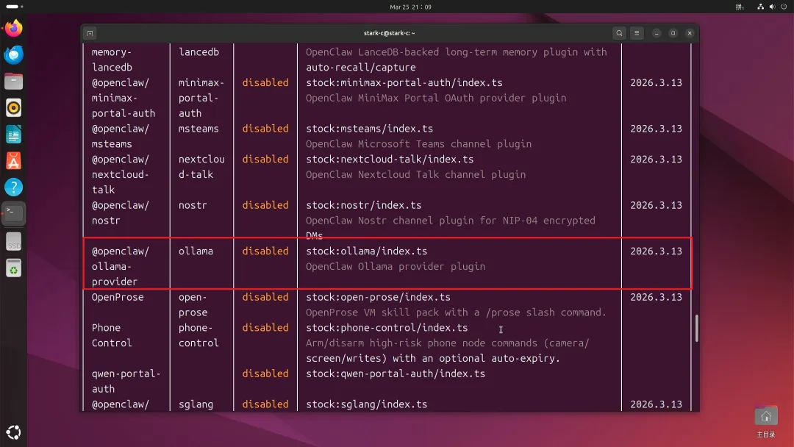This screenshot has width=794, height=447.
Task: Click the terminal vertical scrollbar thumb
Action: coord(697,328)
